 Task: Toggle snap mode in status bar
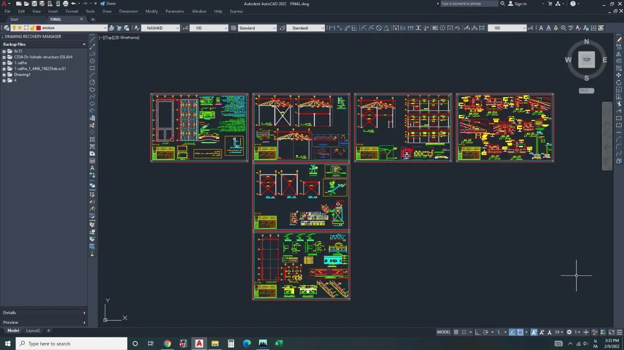click(x=464, y=332)
